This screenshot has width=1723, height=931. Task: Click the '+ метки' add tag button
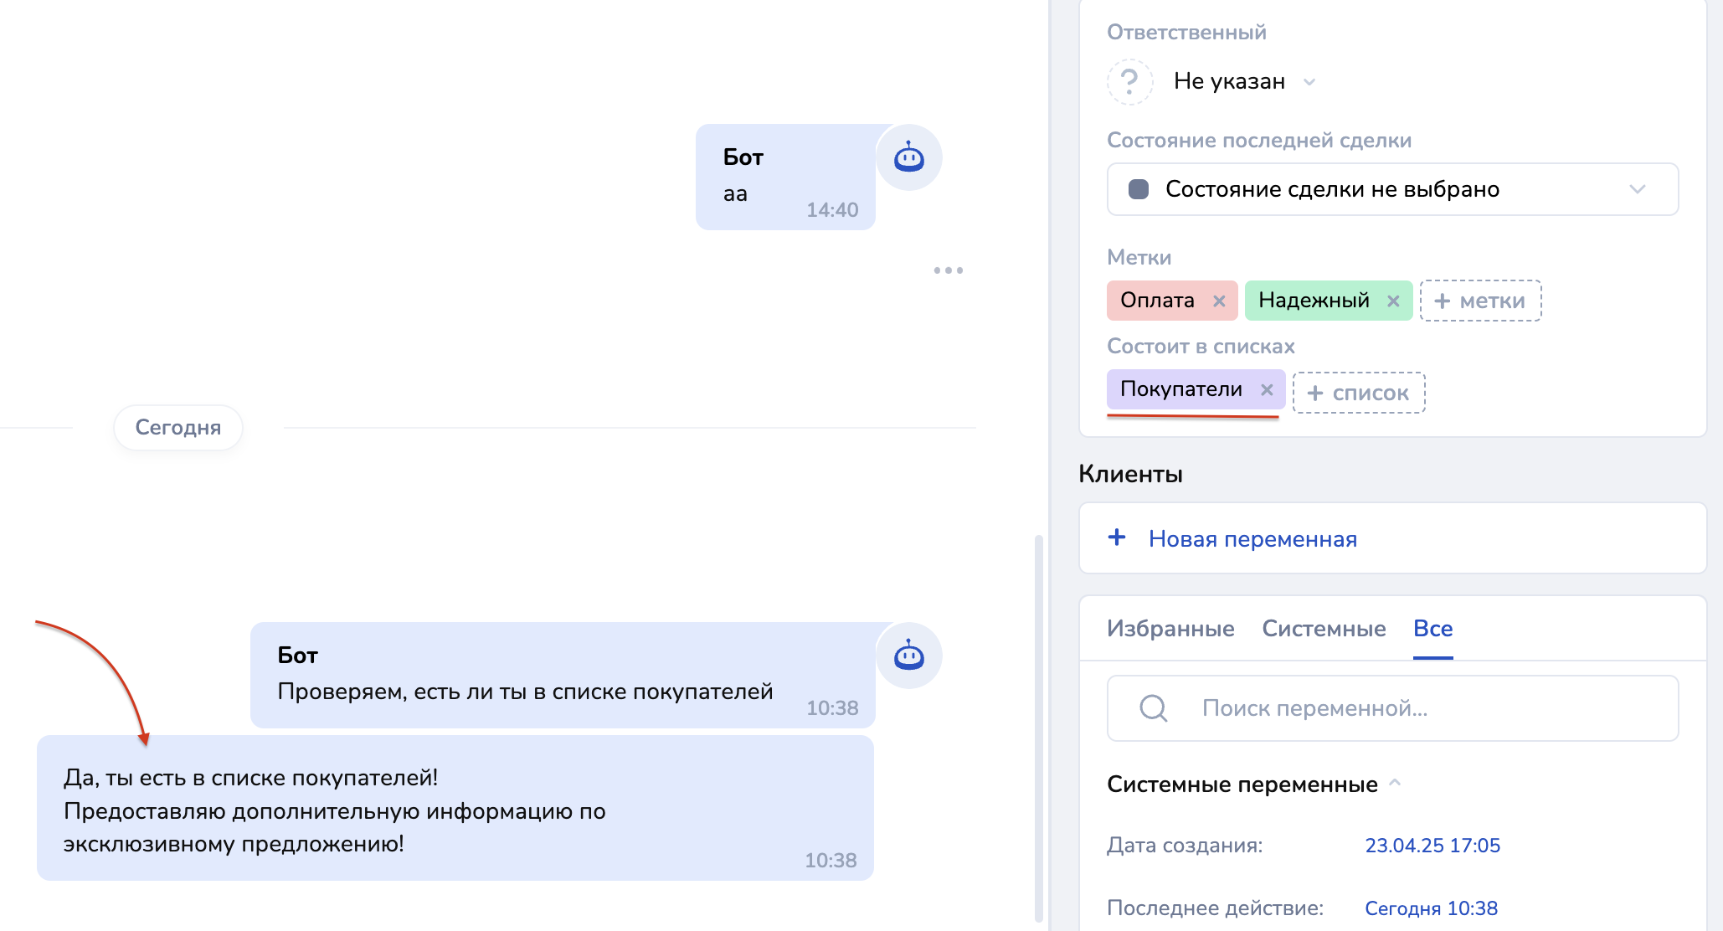(1480, 301)
